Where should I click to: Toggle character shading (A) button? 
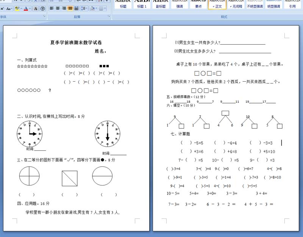36,9
